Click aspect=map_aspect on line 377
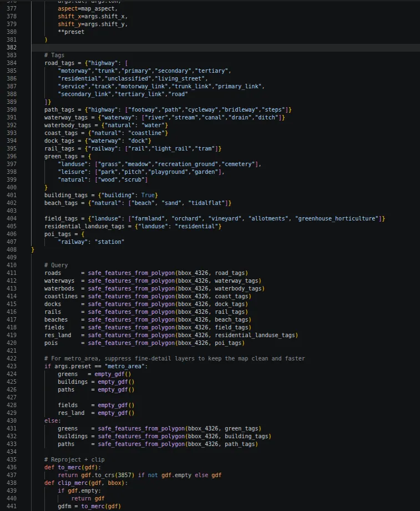The width and height of the screenshot is (420, 511). click(88, 8)
